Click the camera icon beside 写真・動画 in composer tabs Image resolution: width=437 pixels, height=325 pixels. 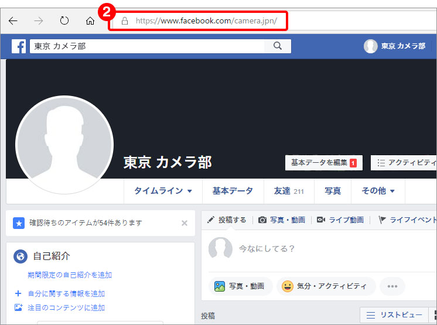[x=262, y=220]
